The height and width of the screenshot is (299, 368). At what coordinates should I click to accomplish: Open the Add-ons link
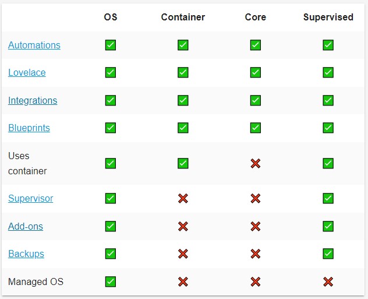tap(26, 226)
